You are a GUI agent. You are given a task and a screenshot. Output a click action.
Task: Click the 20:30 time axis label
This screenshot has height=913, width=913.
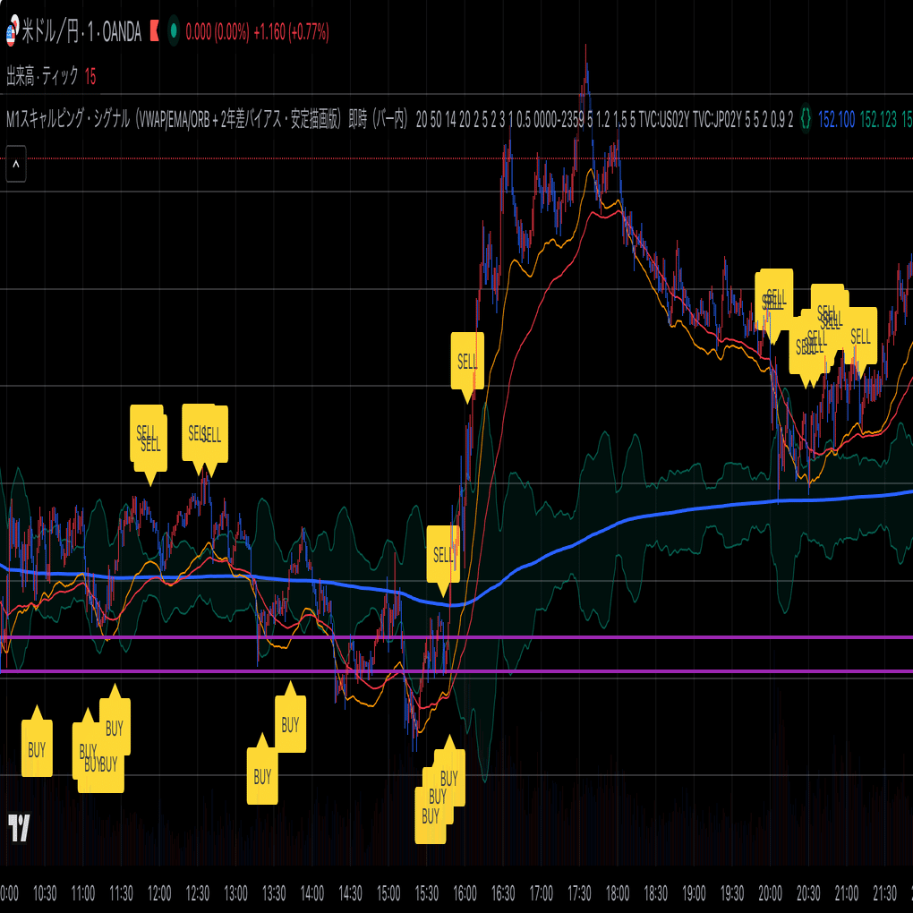(808, 892)
